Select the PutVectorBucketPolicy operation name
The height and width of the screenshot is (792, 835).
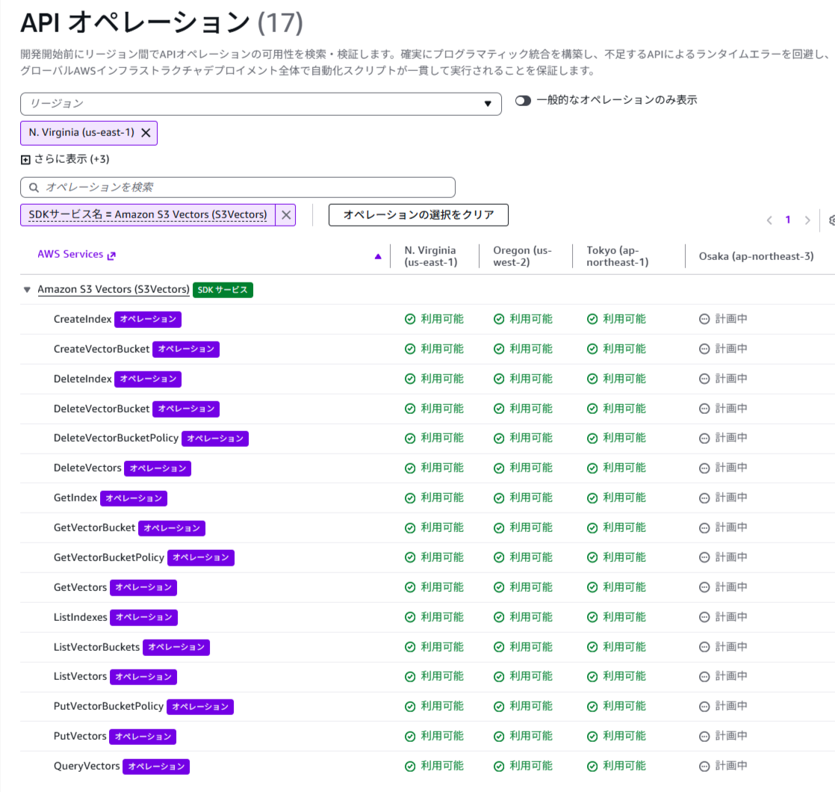[x=108, y=706]
